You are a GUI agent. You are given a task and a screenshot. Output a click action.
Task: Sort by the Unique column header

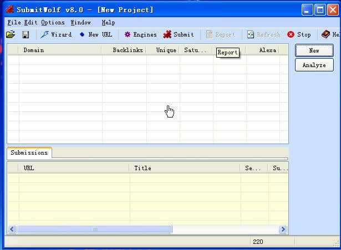point(162,50)
